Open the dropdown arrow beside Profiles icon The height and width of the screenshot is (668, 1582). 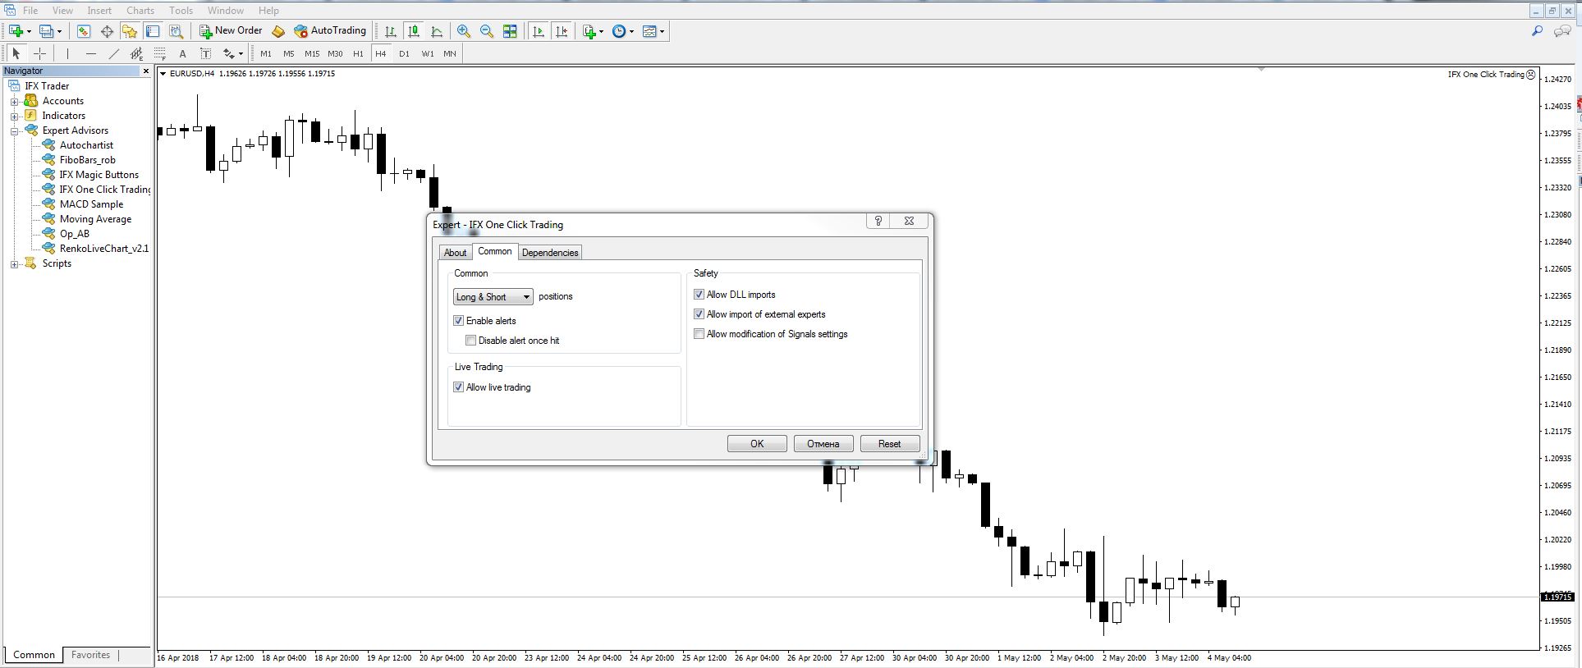tap(59, 31)
